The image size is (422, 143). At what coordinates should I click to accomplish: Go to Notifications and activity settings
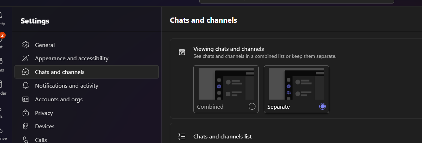(x=67, y=86)
